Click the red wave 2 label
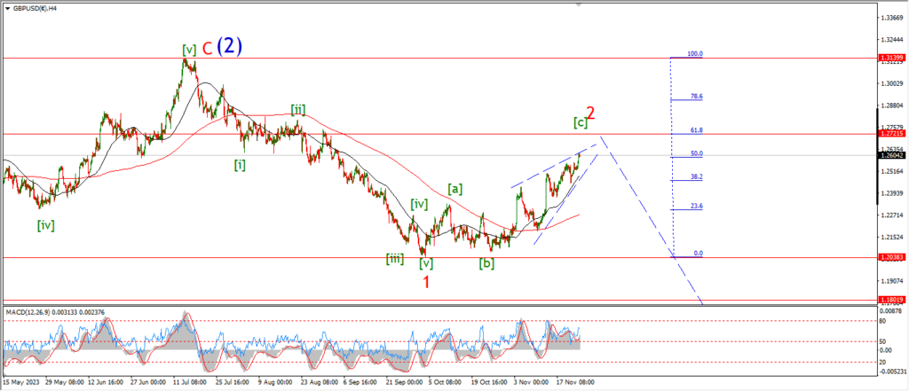909x391 pixels. (x=589, y=113)
